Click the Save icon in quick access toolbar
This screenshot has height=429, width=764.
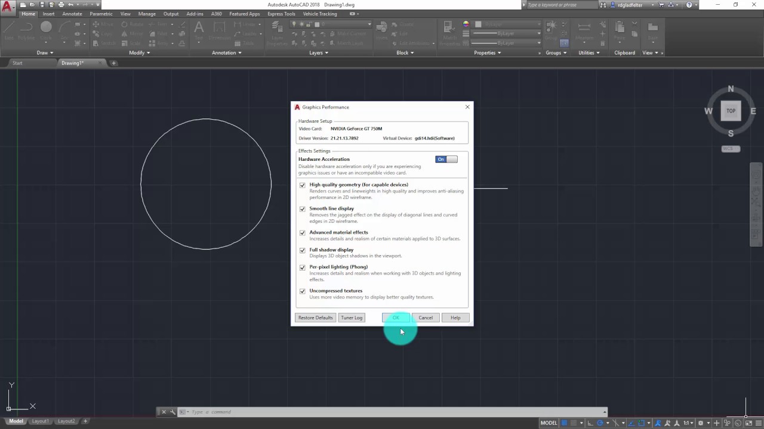[x=42, y=5]
